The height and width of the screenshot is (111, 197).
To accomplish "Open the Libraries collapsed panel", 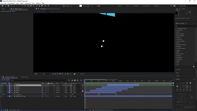I will 178,70.
